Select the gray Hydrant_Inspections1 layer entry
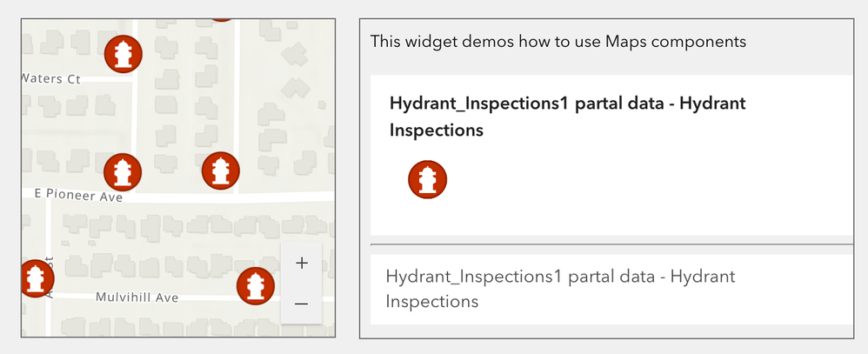868x354 pixels. point(560,289)
